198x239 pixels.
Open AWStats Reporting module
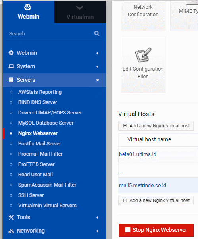[40, 92]
